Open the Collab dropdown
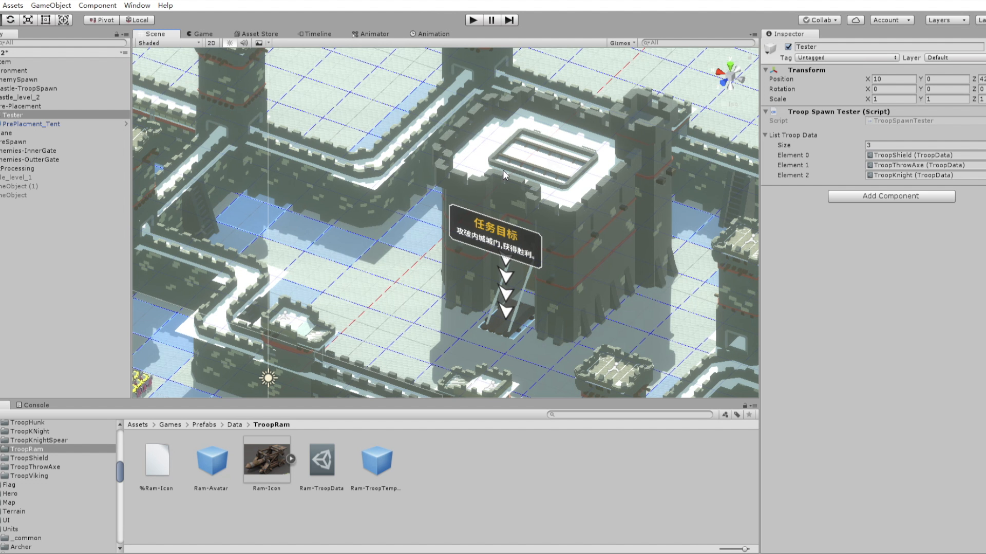The image size is (986, 554). tap(820, 20)
